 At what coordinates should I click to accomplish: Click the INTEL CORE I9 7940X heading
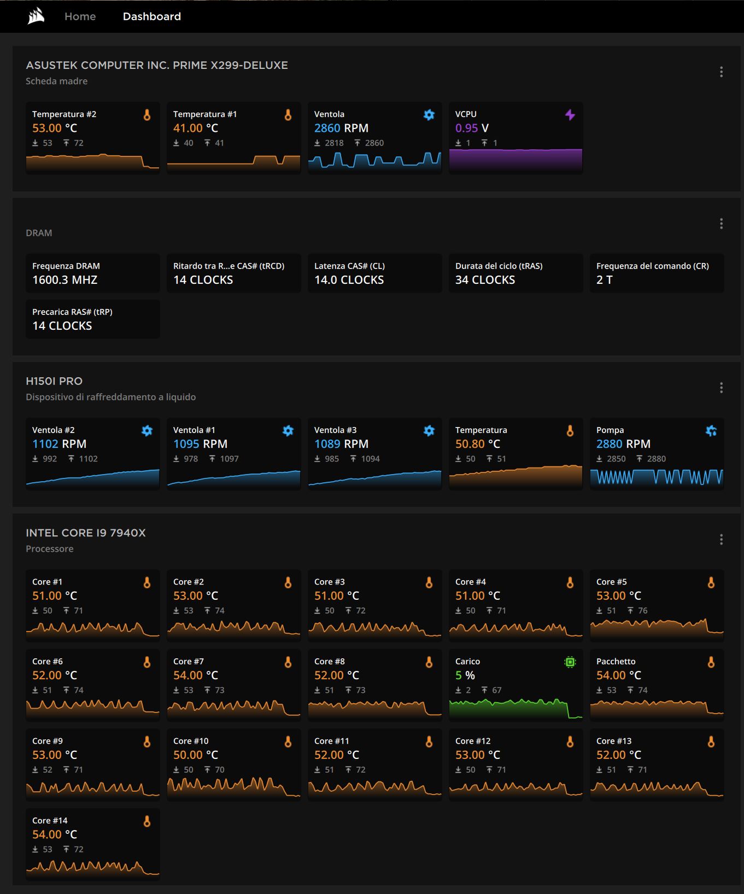[86, 533]
